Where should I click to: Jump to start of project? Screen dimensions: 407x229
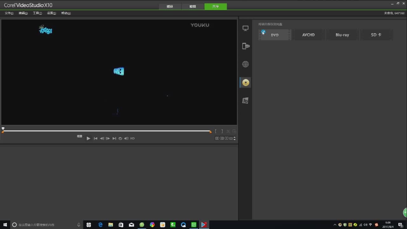pyautogui.click(x=95, y=138)
